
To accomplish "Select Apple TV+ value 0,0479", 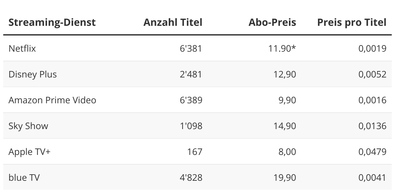I will (372, 152).
